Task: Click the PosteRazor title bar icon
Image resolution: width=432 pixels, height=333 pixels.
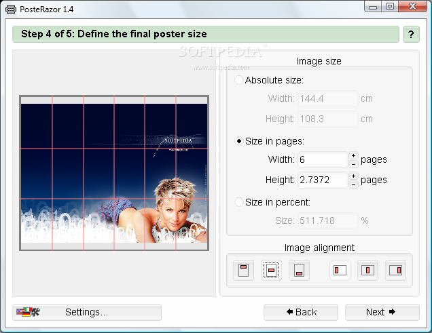Action: [x=11, y=9]
